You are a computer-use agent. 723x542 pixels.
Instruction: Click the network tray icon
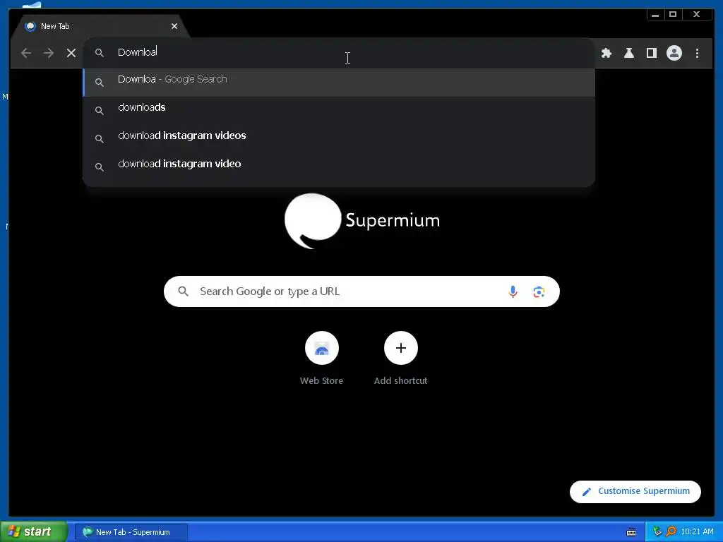click(657, 532)
